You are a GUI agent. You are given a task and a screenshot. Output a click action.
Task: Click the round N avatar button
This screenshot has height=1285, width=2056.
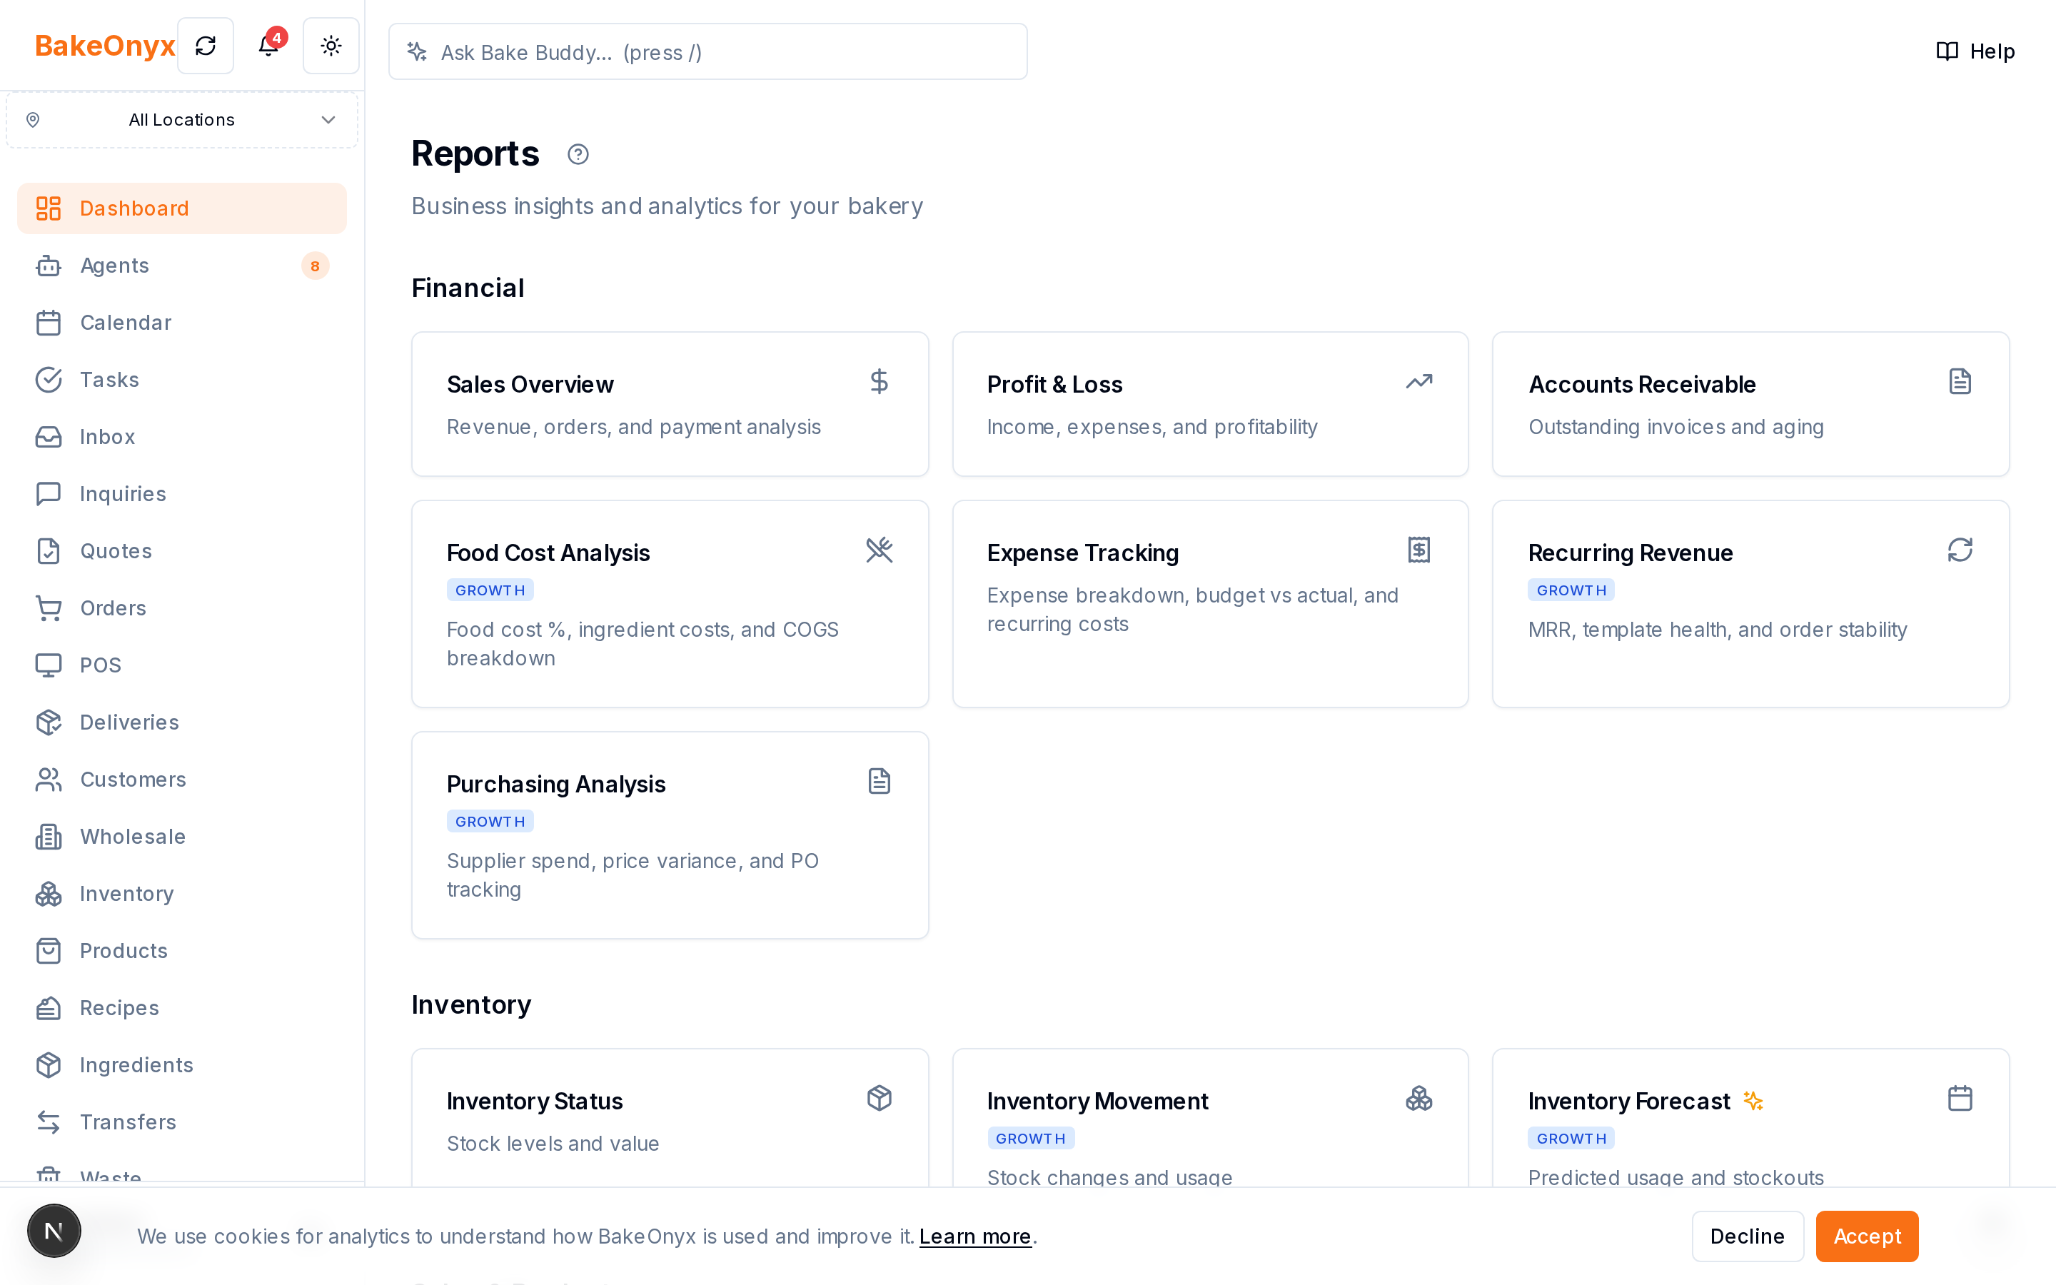click(x=54, y=1231)
